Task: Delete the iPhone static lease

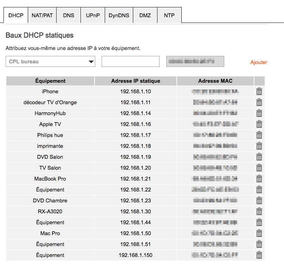Action: [x=259, y=92]
